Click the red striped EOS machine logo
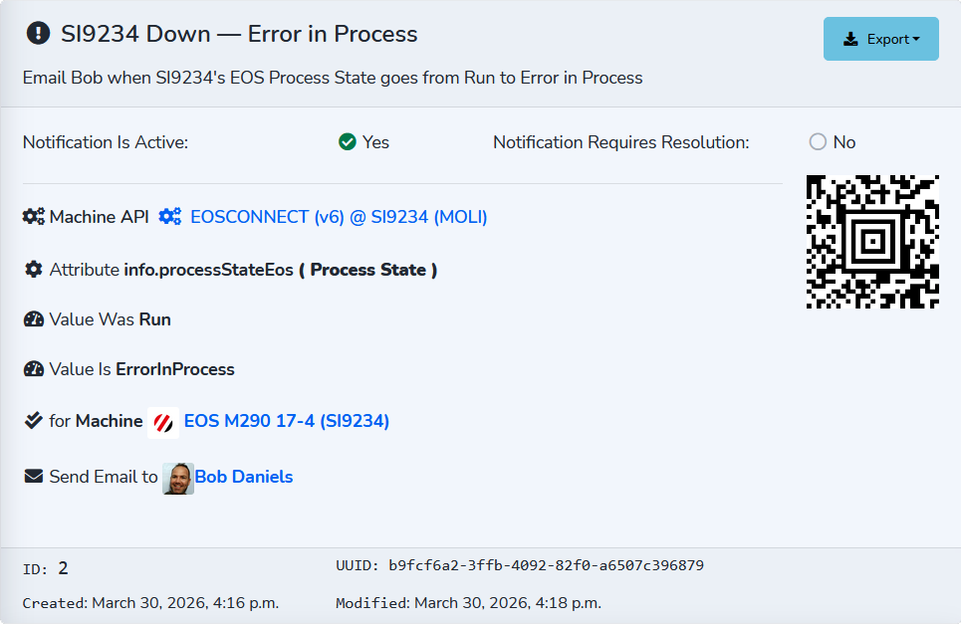The height and width of the screenshot is (624, 961). pyautogui.click(x=163, y=423)
